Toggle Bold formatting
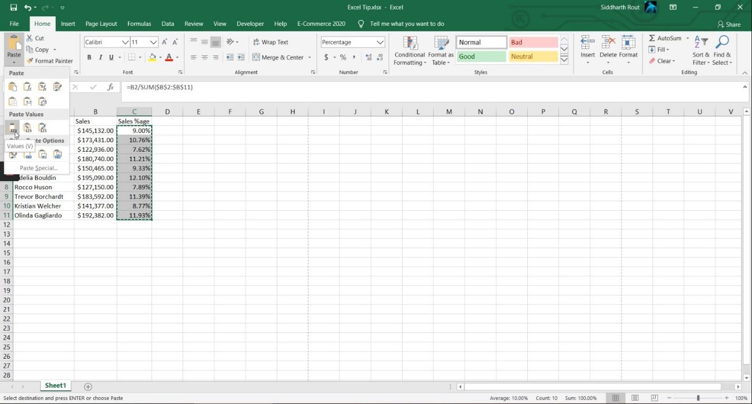The image size is (752, 404). coord(89,57)
